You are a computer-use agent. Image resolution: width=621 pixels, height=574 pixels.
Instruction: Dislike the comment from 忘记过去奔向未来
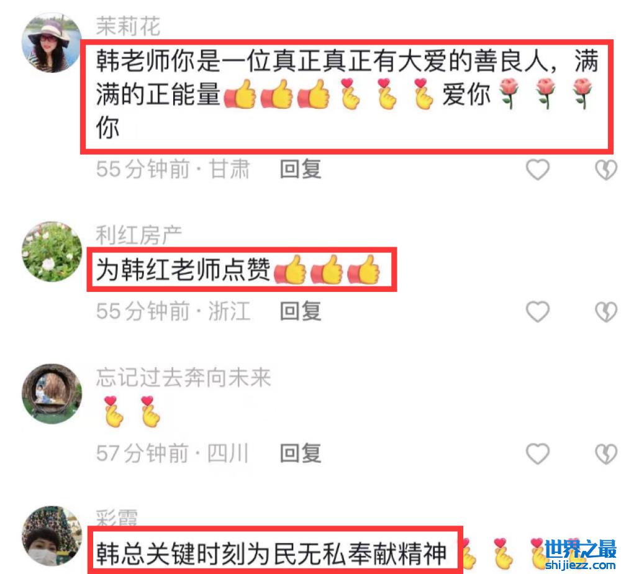[x=606, y=454]
